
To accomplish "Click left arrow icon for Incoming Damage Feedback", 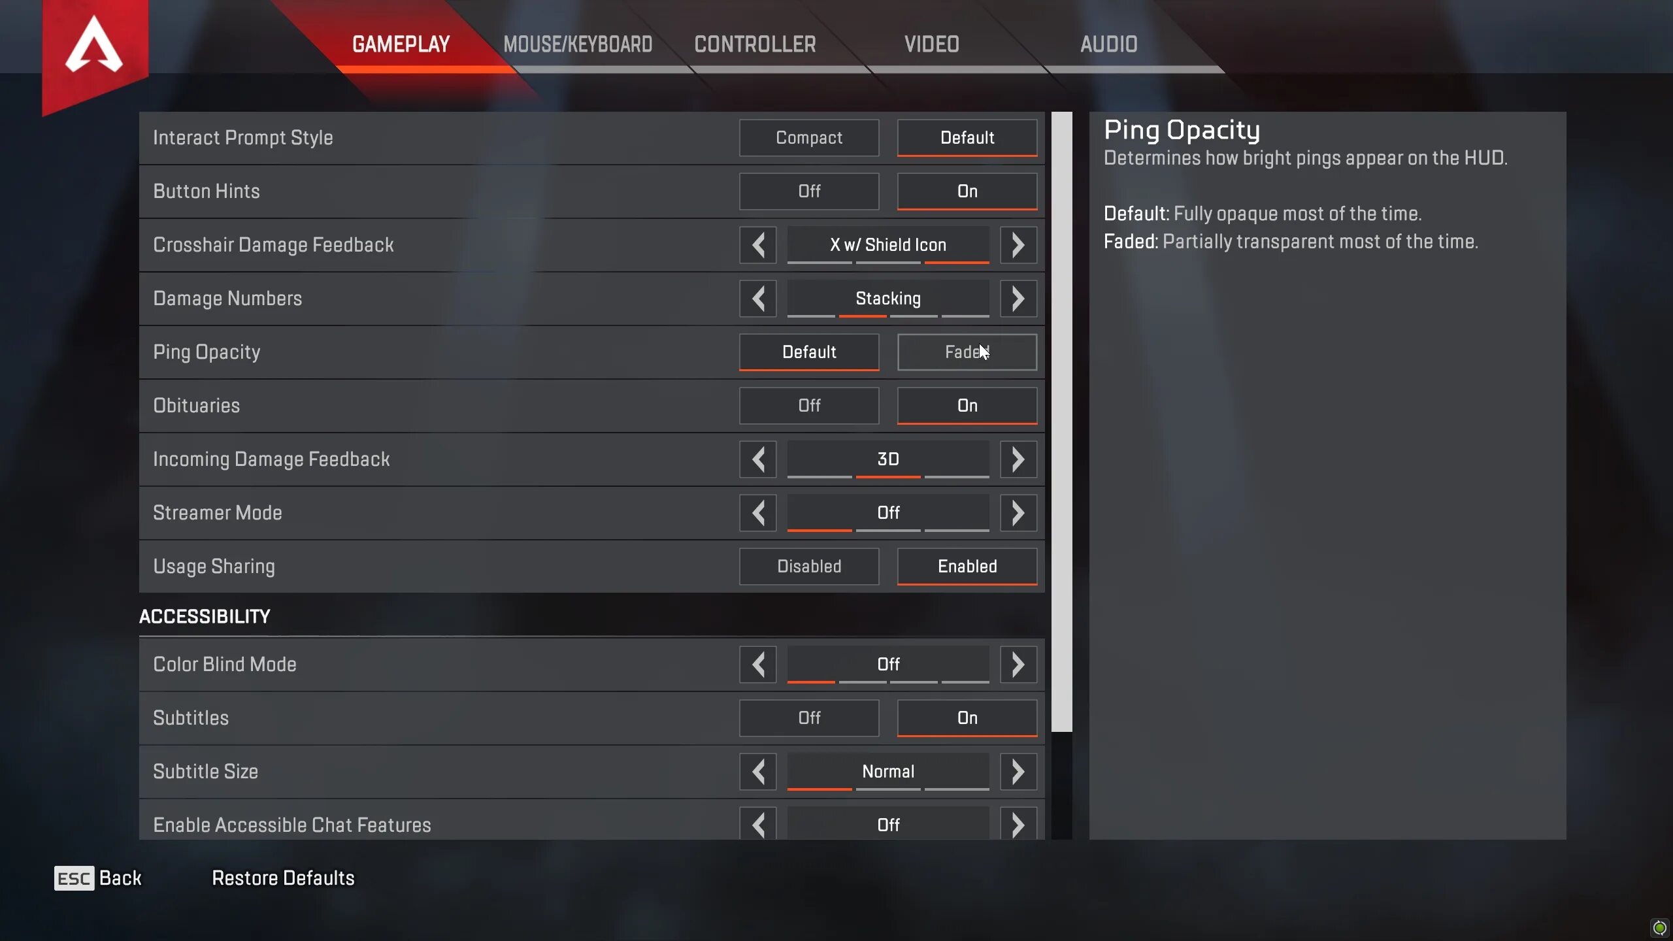I will [x=758, y=459].
